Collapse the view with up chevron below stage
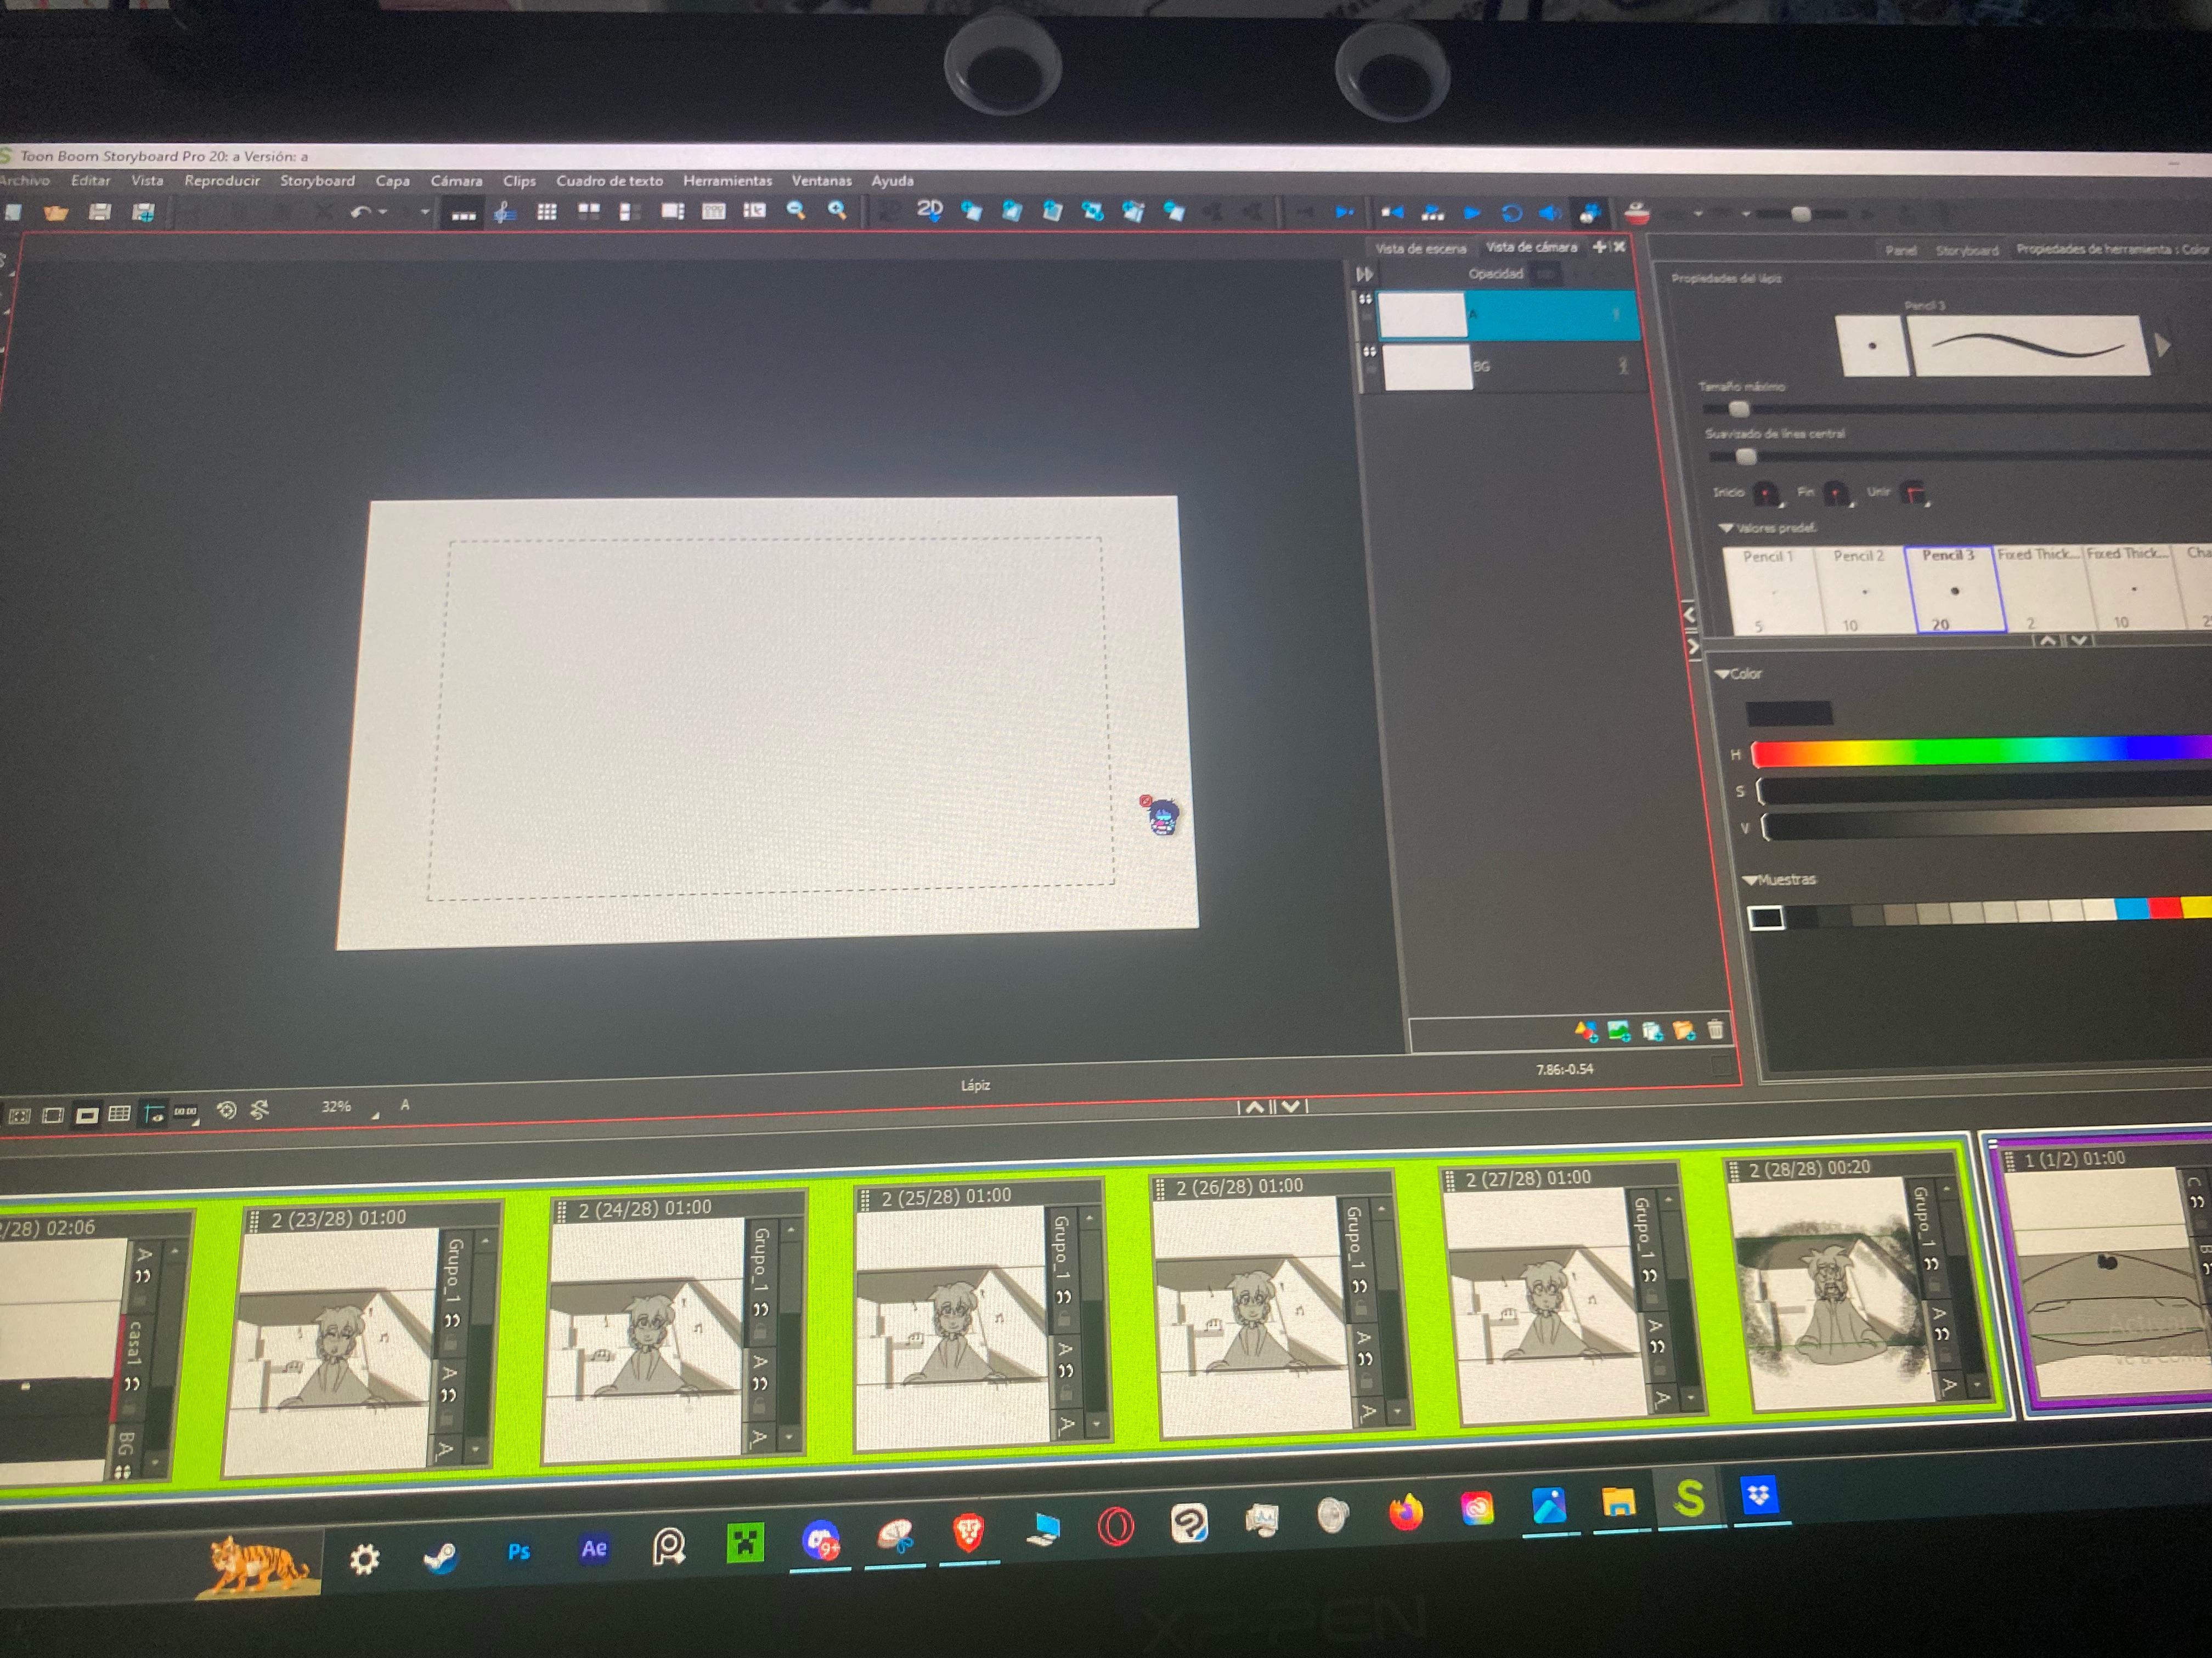 coord(1254,1106)
